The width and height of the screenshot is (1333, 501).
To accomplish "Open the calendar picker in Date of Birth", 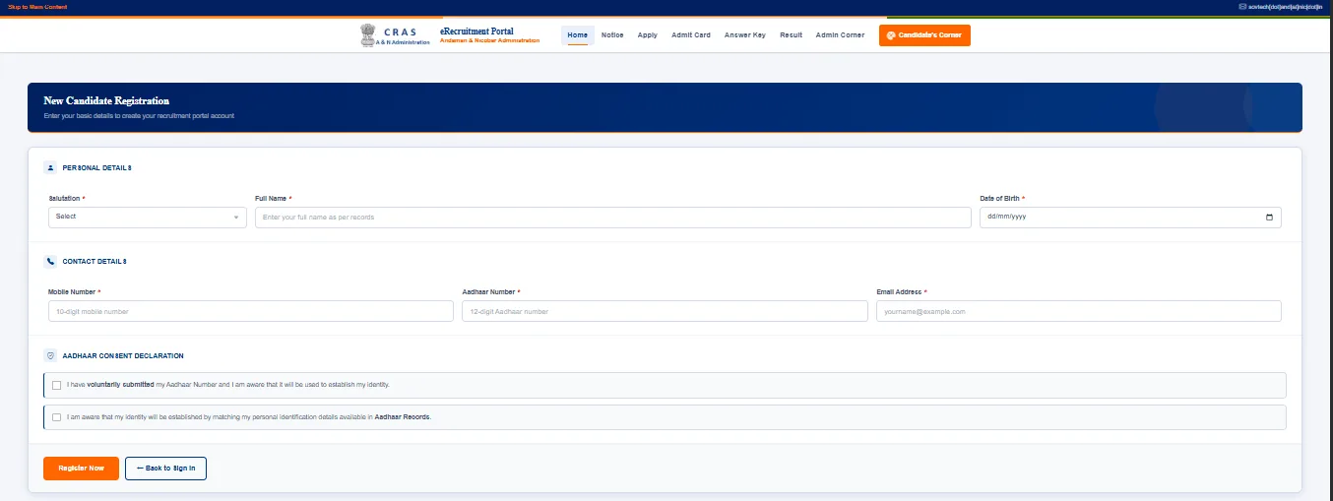I will (1269, 217).
